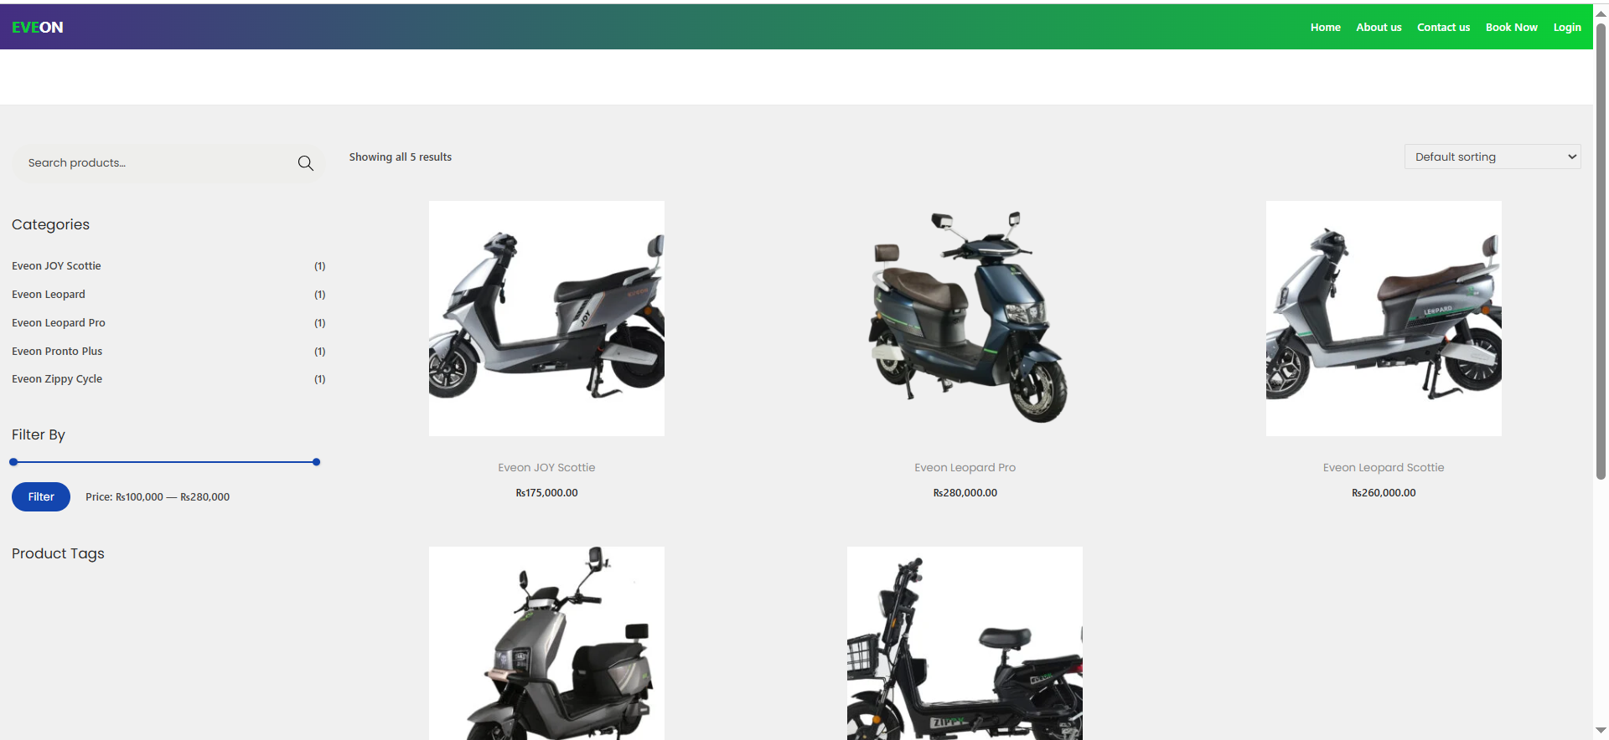Click the minimum price slider handle
1609x740 pixels.
(13, 462)
